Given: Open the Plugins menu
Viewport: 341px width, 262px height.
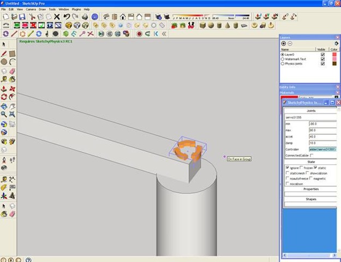Looking at the screenshot, I should pos(76,9).
